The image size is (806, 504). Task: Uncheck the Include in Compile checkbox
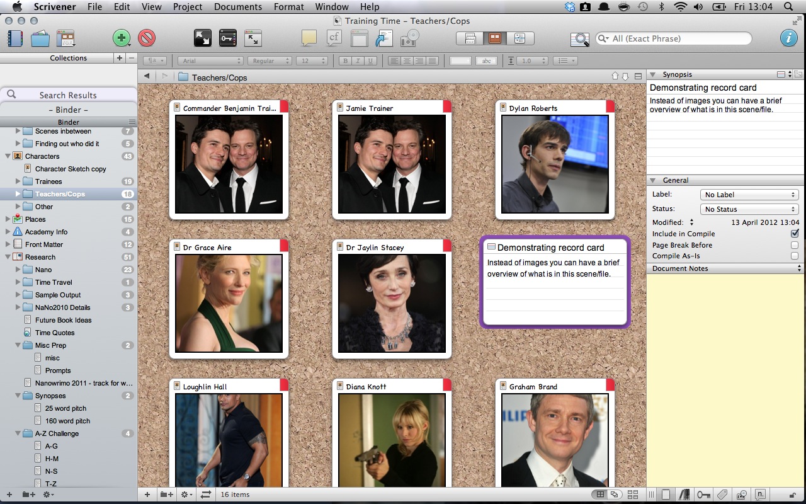[x=795, y=234]
